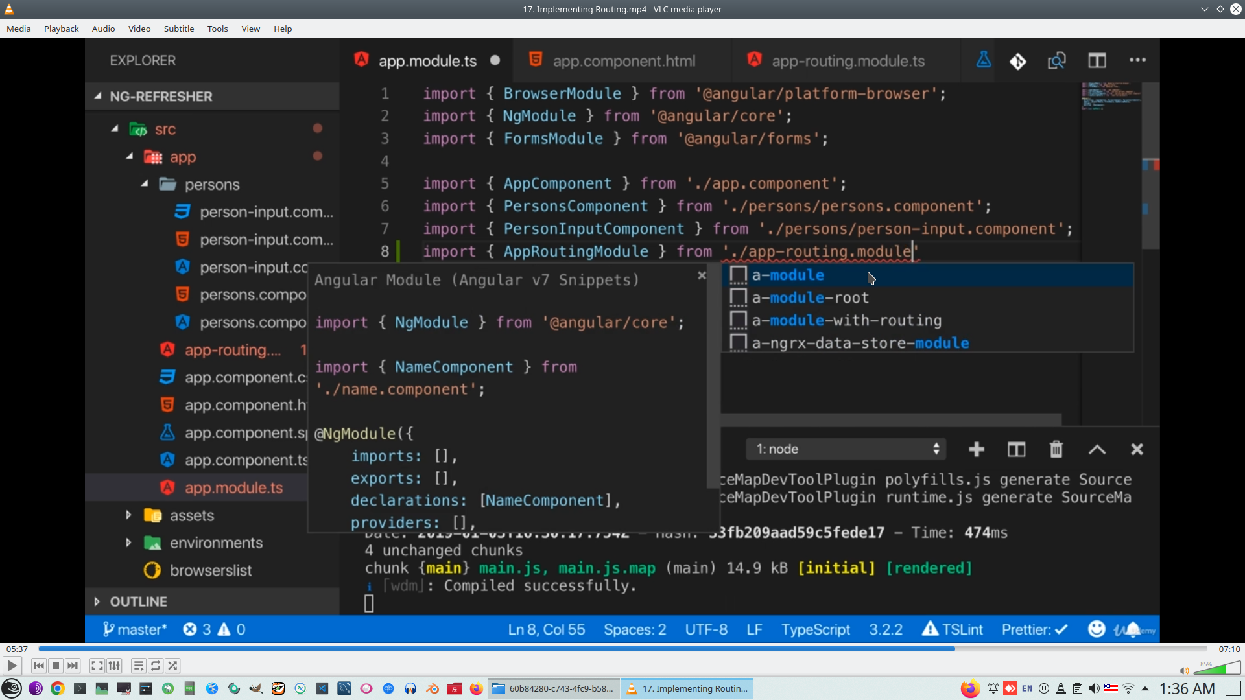The height and width of the screenshot is (700, 1245).
Task: Toggle random shuffle playback
Action: pyautogui.click(x=172, y=666)
